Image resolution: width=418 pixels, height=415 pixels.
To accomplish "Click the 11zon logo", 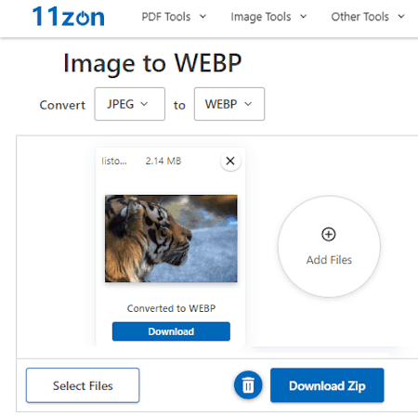I will tap(69, 17).
